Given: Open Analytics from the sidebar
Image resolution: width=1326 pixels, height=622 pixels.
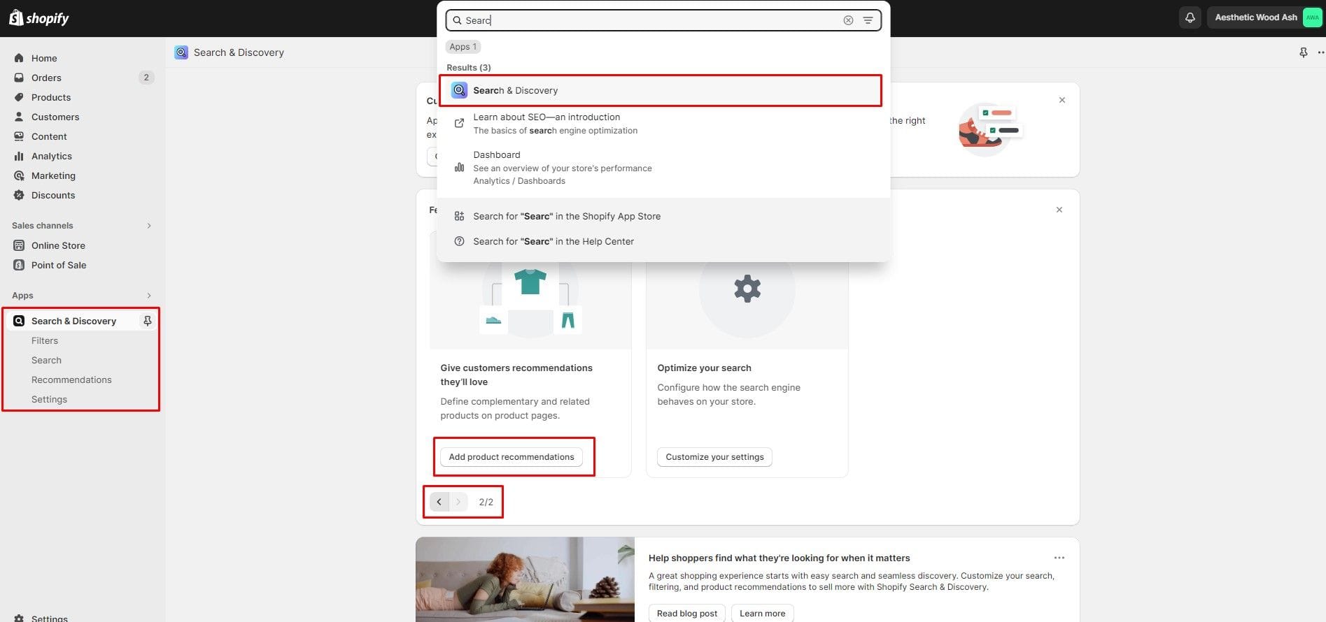Looking at the screenshot, I should point(51,156).
